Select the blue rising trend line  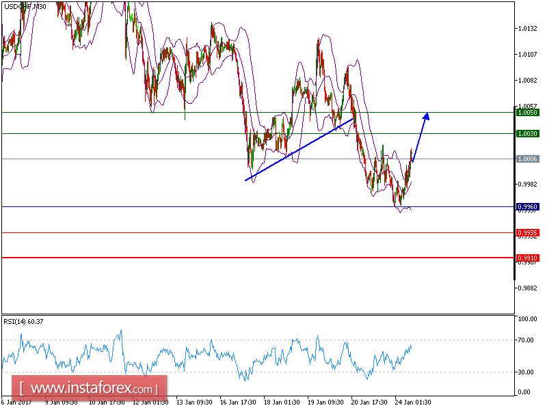[x=299, y=150]
